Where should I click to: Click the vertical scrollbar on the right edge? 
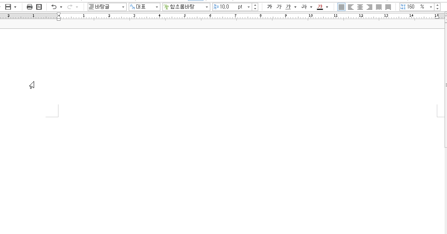445,86
